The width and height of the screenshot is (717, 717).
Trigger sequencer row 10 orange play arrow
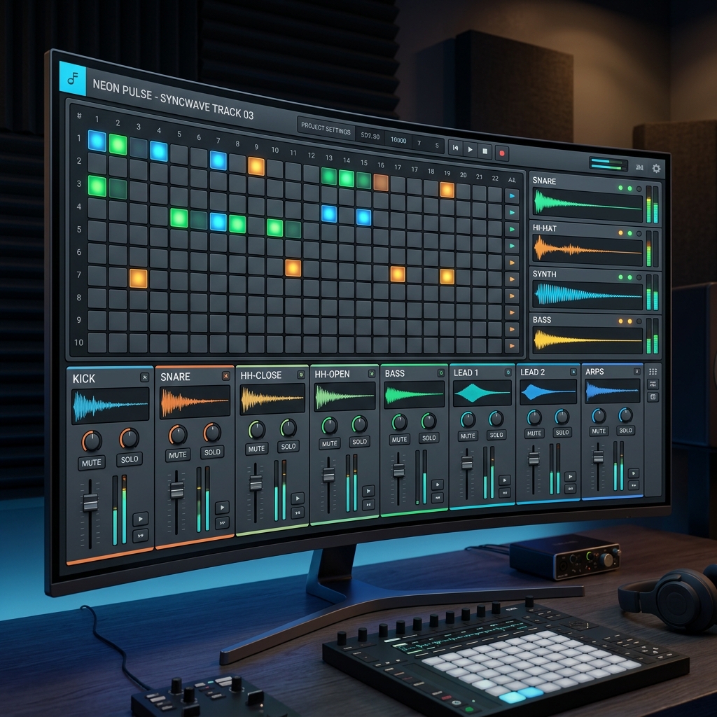click(512, 346)
